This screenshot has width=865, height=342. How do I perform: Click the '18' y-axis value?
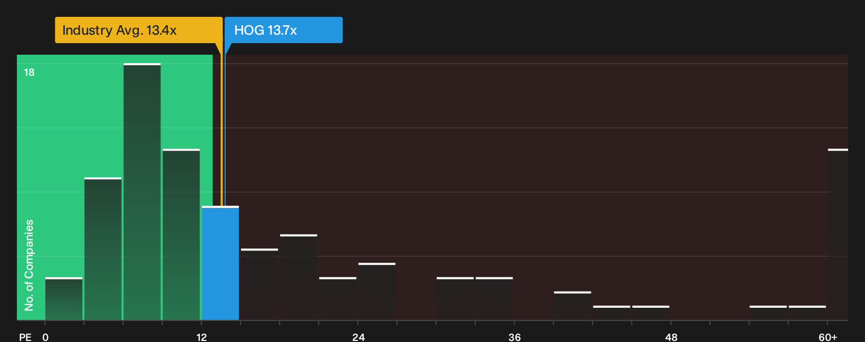click(x=29, y=73)
